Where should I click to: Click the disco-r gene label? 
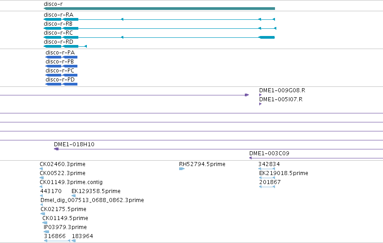coord(53,4)
